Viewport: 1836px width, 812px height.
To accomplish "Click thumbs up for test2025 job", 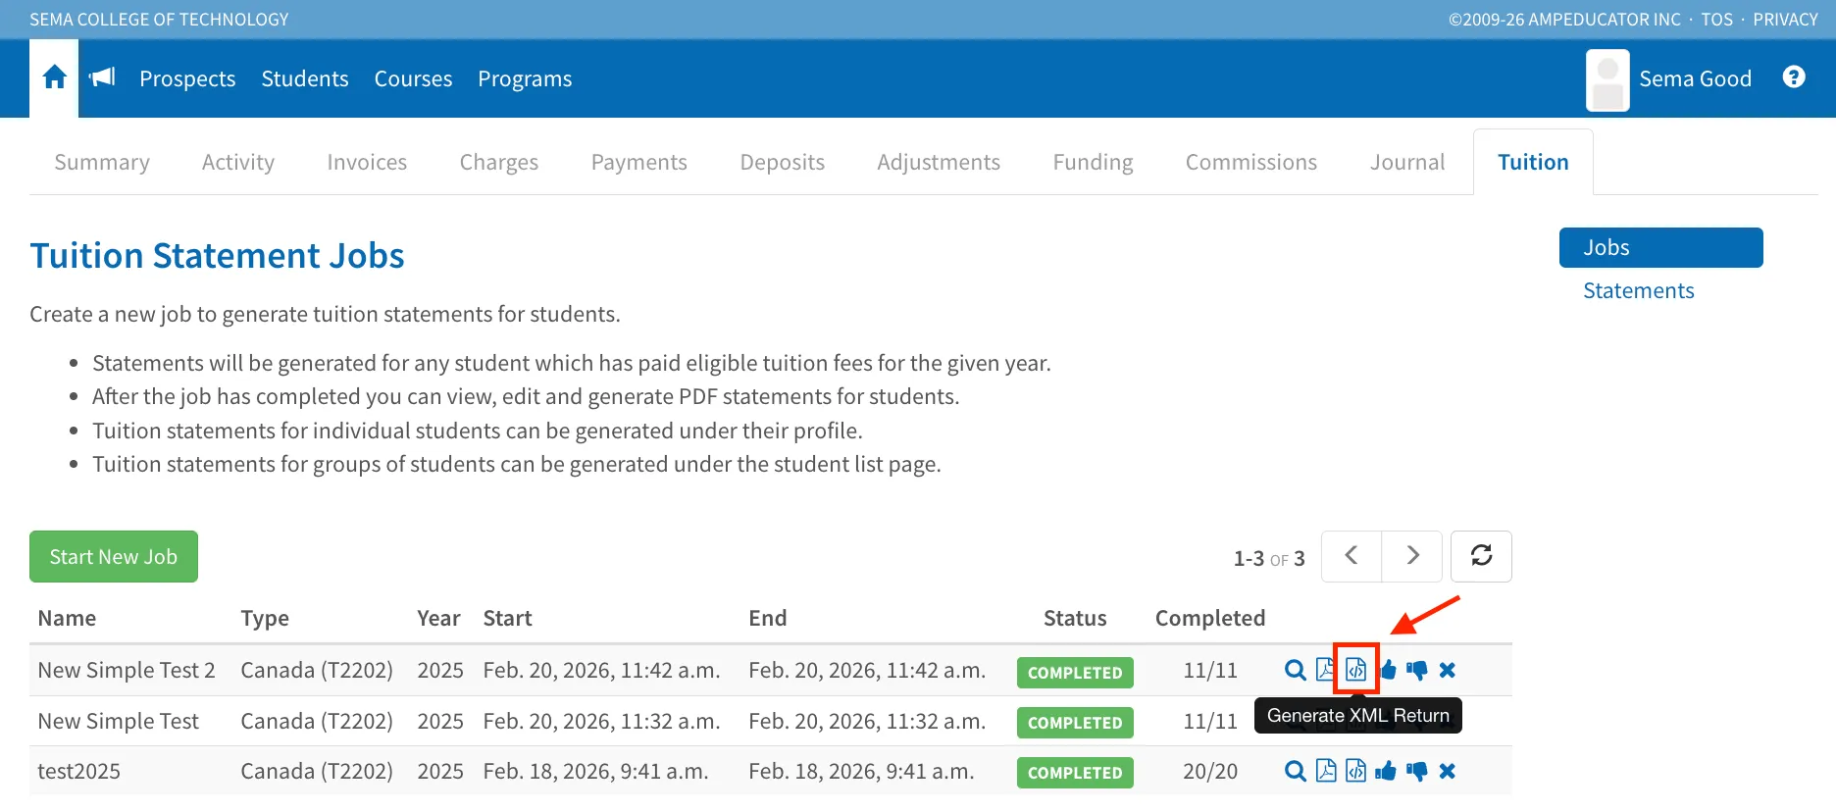I will point(1385,772).
